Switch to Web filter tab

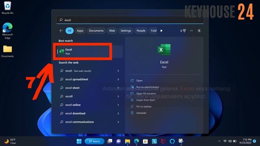coord(112,31)
